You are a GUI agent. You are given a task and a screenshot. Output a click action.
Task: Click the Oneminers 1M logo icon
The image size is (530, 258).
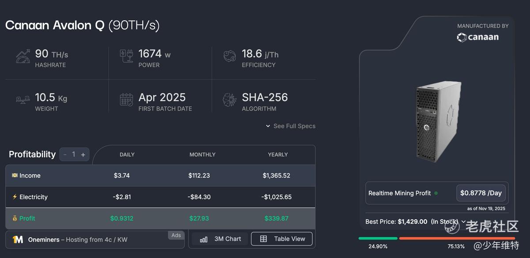tap(18, 240)
